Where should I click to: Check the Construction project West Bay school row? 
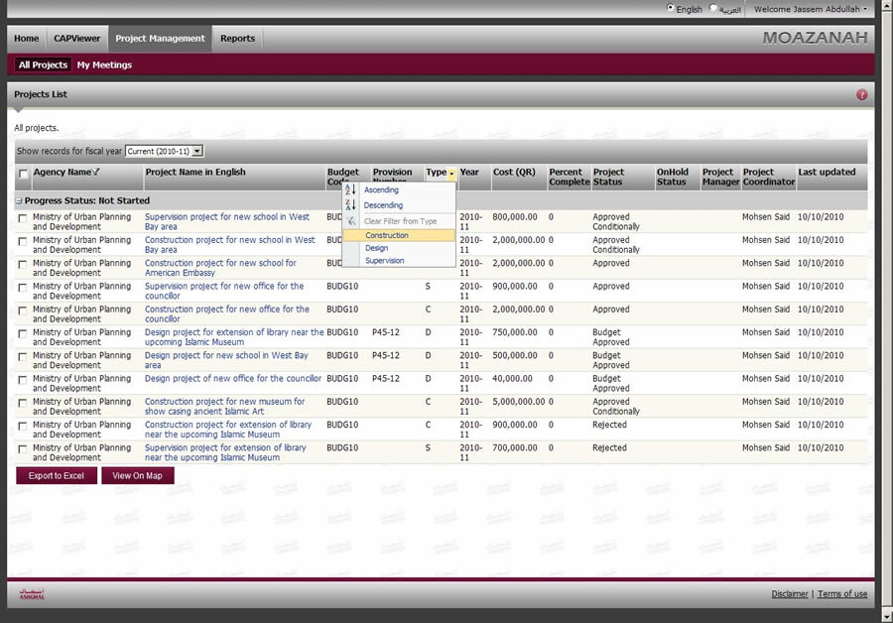[22, 241]
